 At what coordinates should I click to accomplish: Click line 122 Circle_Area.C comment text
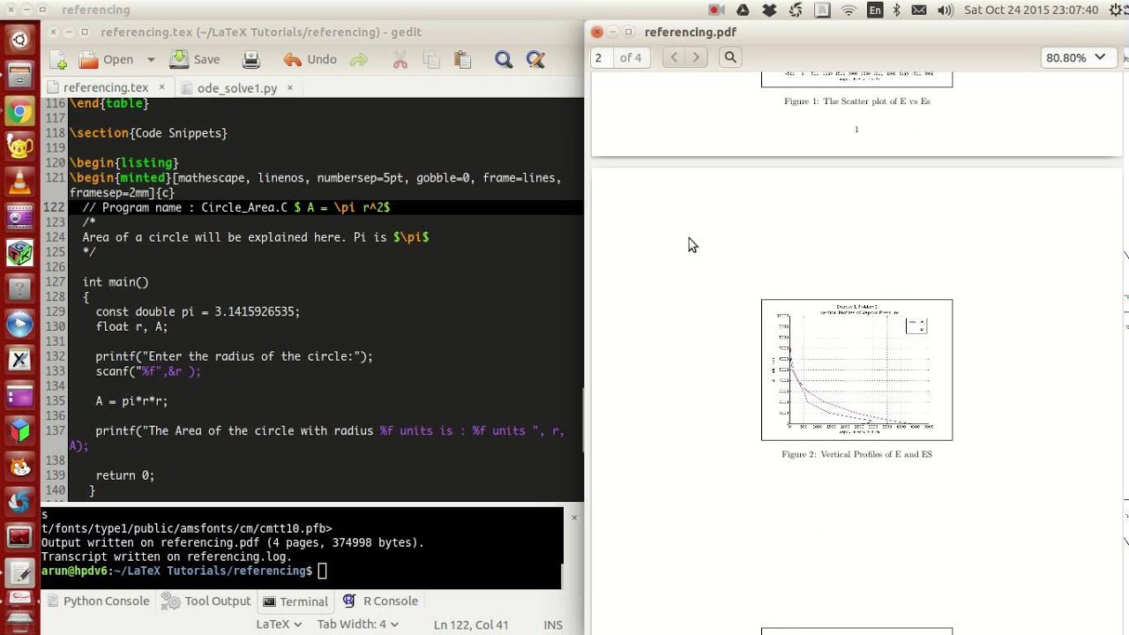coord(236,207)
